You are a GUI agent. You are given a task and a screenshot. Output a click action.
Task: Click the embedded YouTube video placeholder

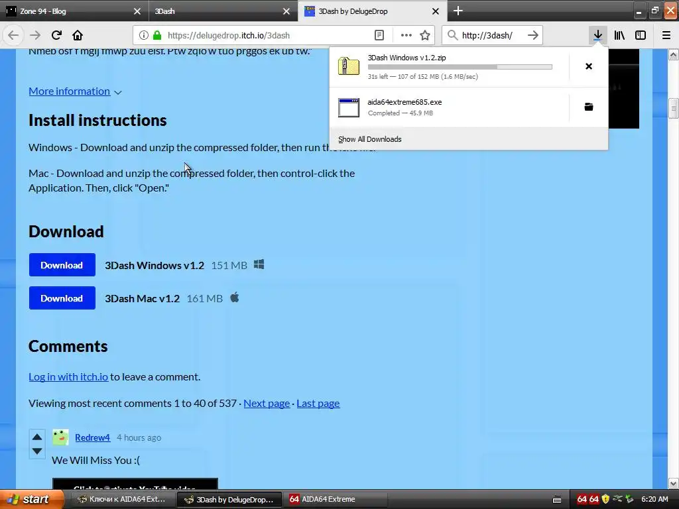135,484
